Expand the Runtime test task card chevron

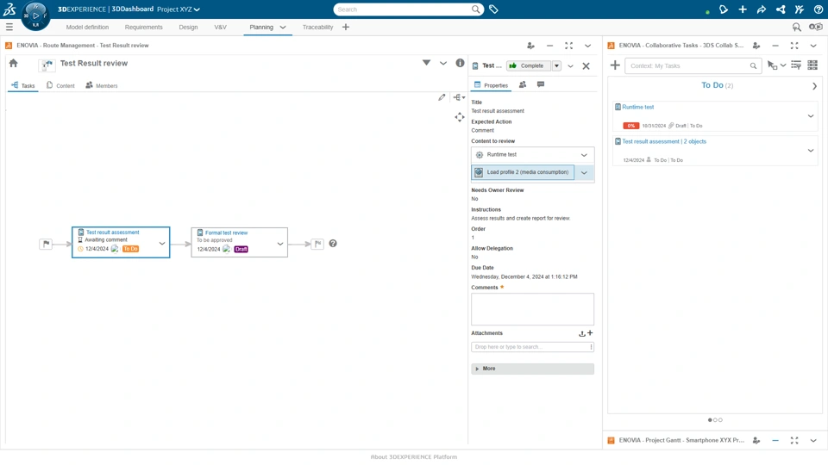[x=811, y=116]
